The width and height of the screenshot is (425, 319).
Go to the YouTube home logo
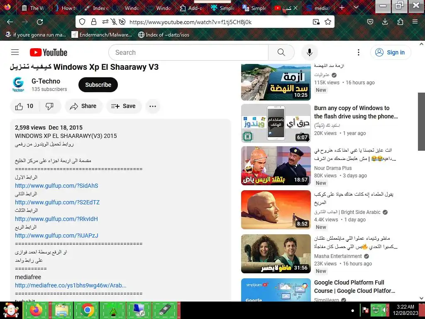49,52
